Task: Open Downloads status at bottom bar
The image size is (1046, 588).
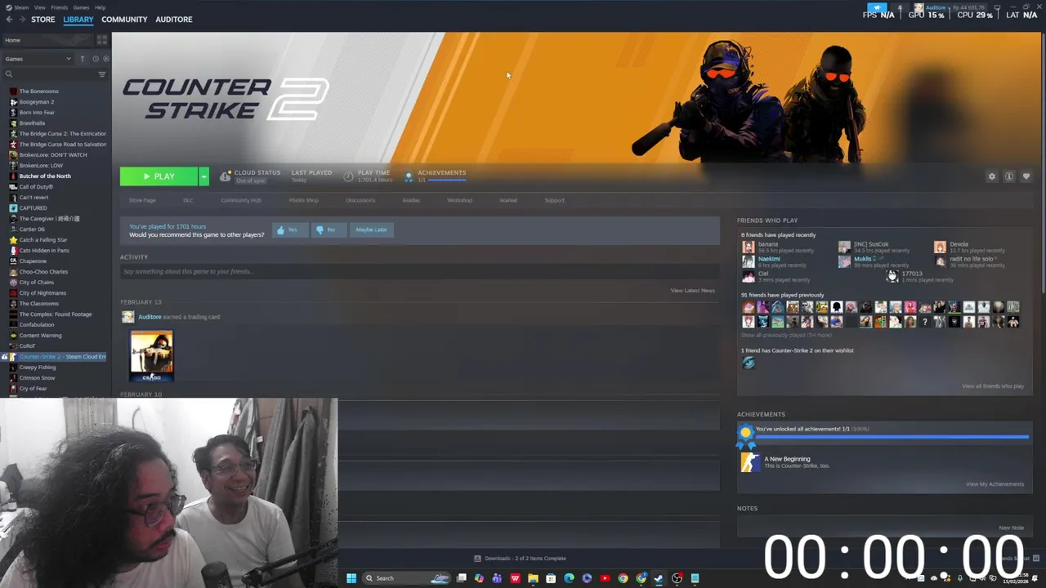Action: coord(521,559)
